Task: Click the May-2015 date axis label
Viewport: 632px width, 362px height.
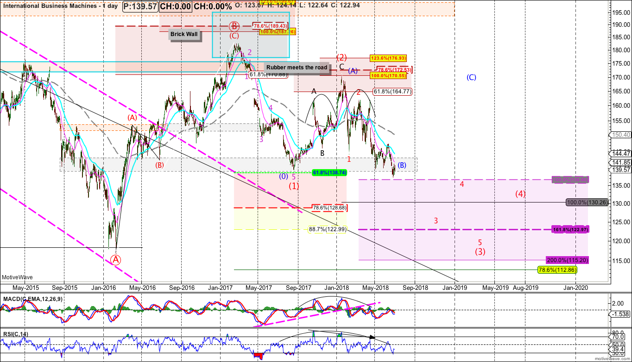Action: coord(26,287)
